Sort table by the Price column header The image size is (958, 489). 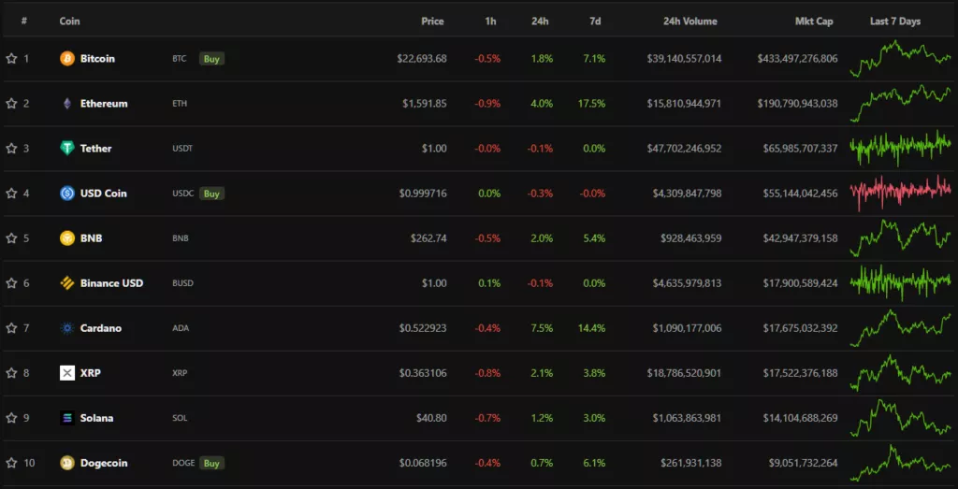point(432,22)
